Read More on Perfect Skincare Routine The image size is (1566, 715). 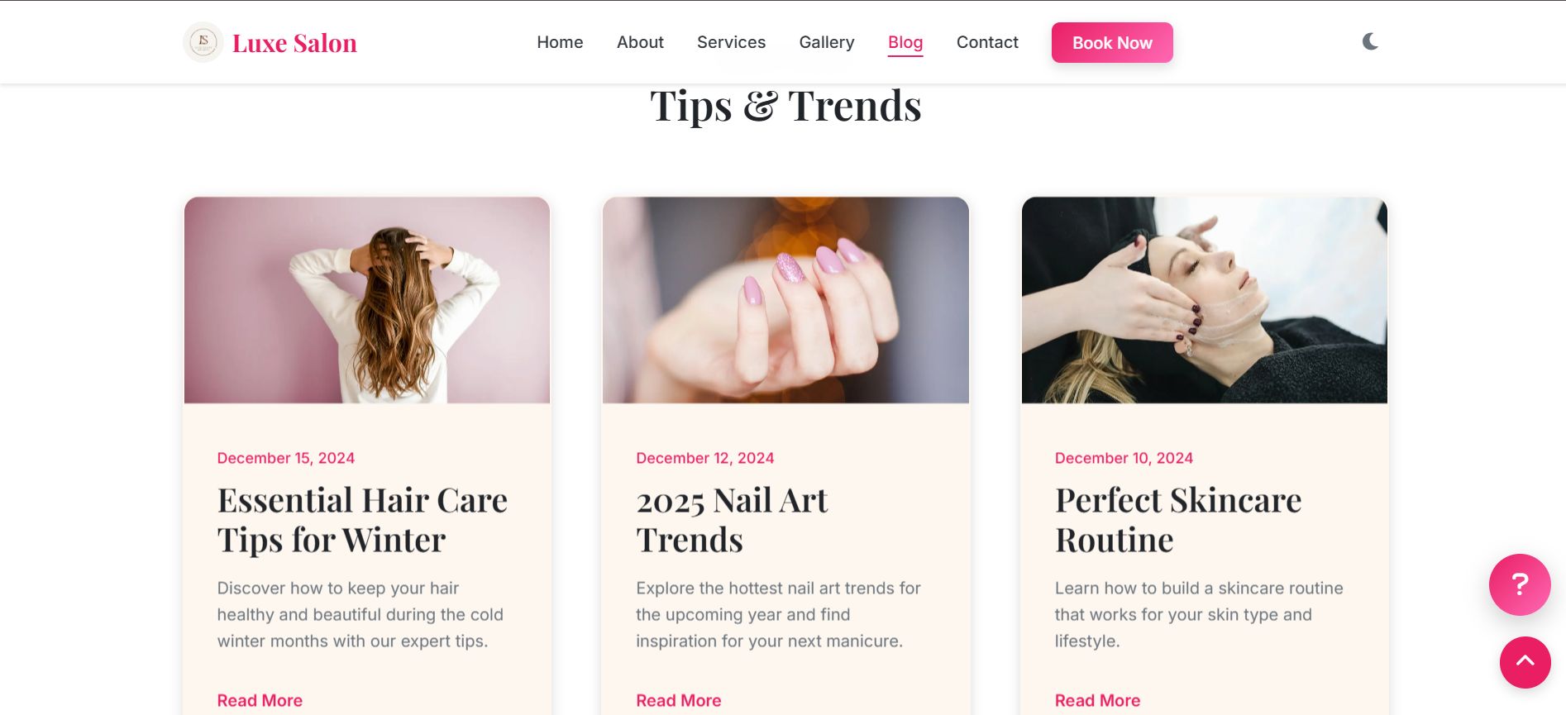click(1097, 700)
